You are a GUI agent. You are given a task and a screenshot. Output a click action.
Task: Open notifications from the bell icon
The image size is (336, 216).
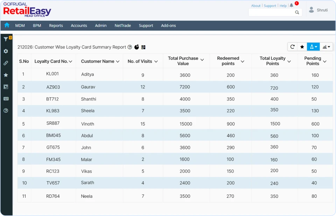click(292, 5)
